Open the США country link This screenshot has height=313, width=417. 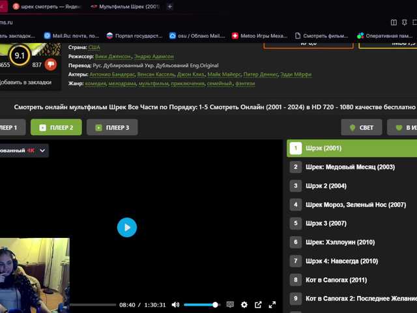94,48
